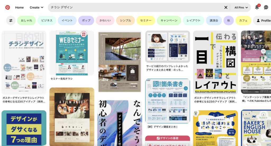Click the 【新】デザイン講座まとめ caption
Image resolution: width=271 pixels, height=146 pixels.
162,127
